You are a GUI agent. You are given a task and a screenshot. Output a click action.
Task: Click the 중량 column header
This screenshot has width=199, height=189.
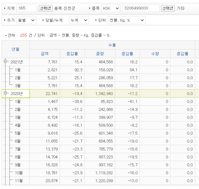100,54
